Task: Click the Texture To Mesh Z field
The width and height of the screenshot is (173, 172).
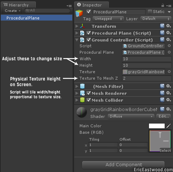Action: pos(147,78)
